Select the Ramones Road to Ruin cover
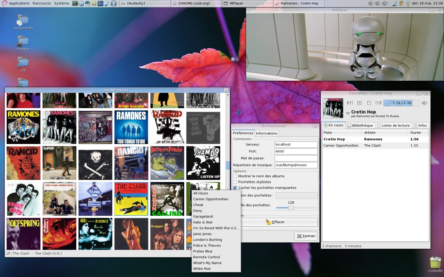The width and height of the screenshot is (444, 277). click(24, 127)
